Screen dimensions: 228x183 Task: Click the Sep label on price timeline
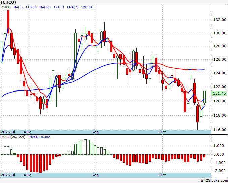coord(95,132)
